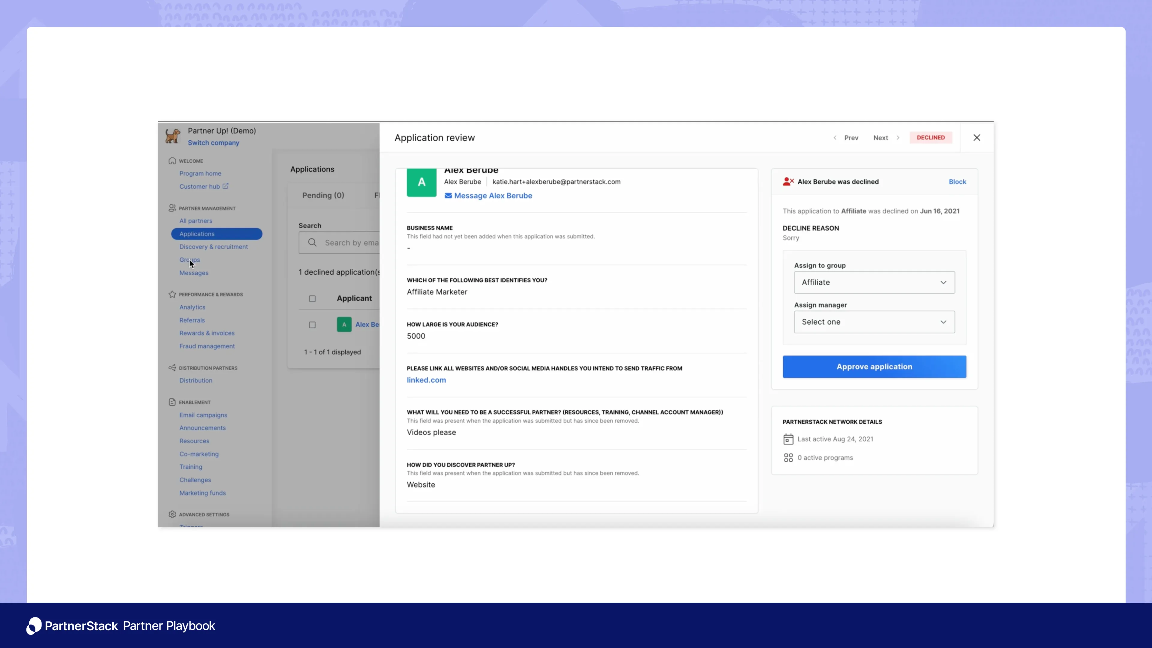Viewport: 1152px width, 648px height.
Task: Click the Distribution Partners icon
Action: 172,367
